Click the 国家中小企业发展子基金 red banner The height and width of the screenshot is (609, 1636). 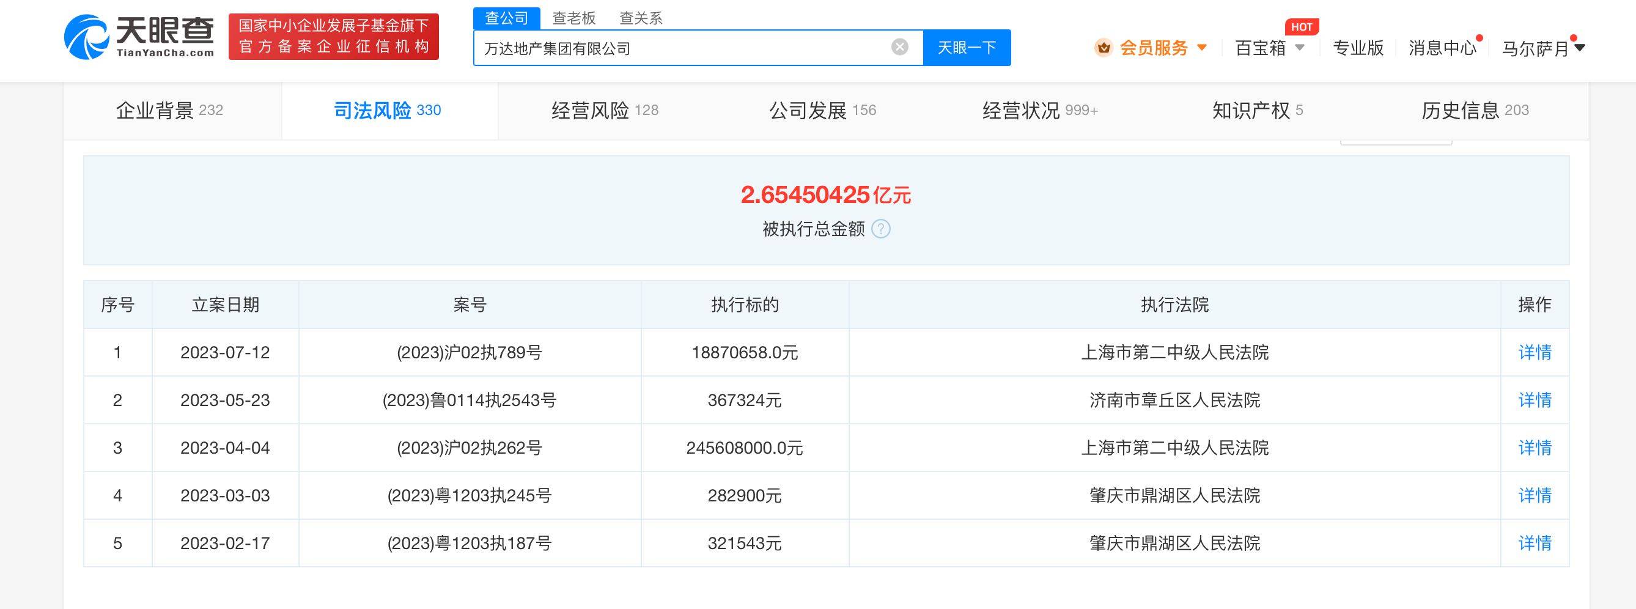click(x=333, y=37)
